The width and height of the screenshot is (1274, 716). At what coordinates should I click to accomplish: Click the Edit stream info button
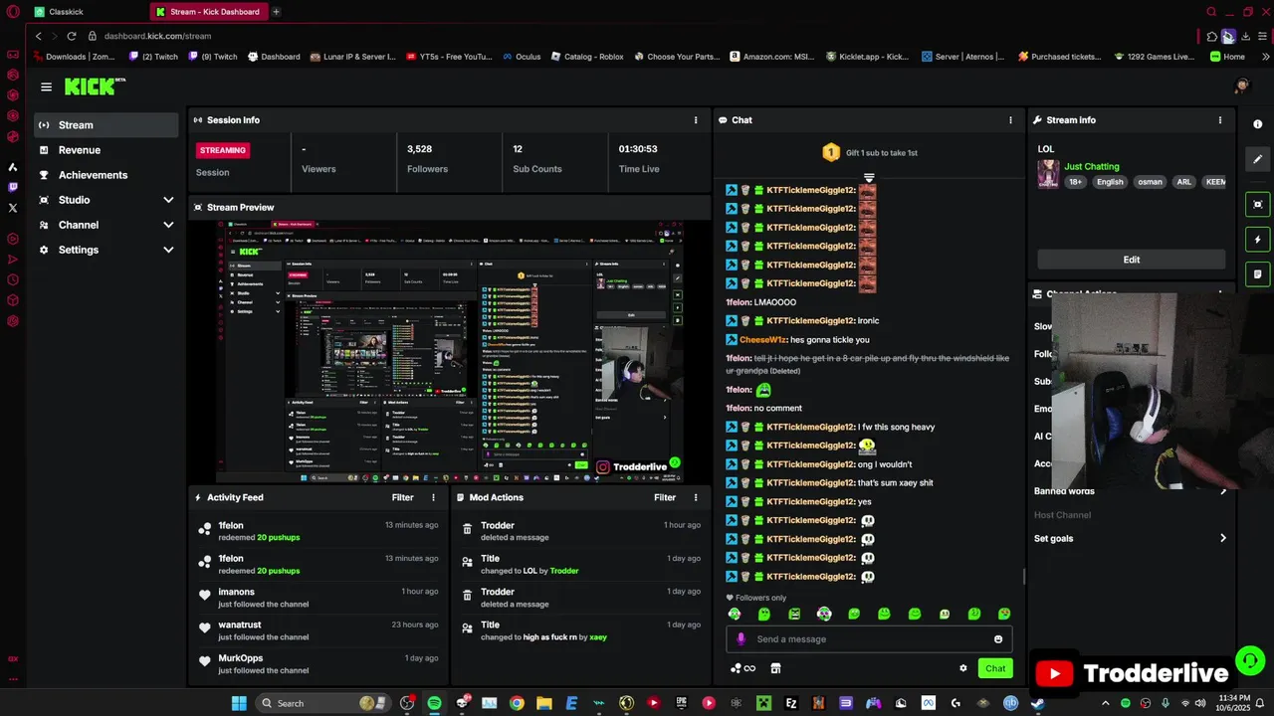coord(1132,260)
